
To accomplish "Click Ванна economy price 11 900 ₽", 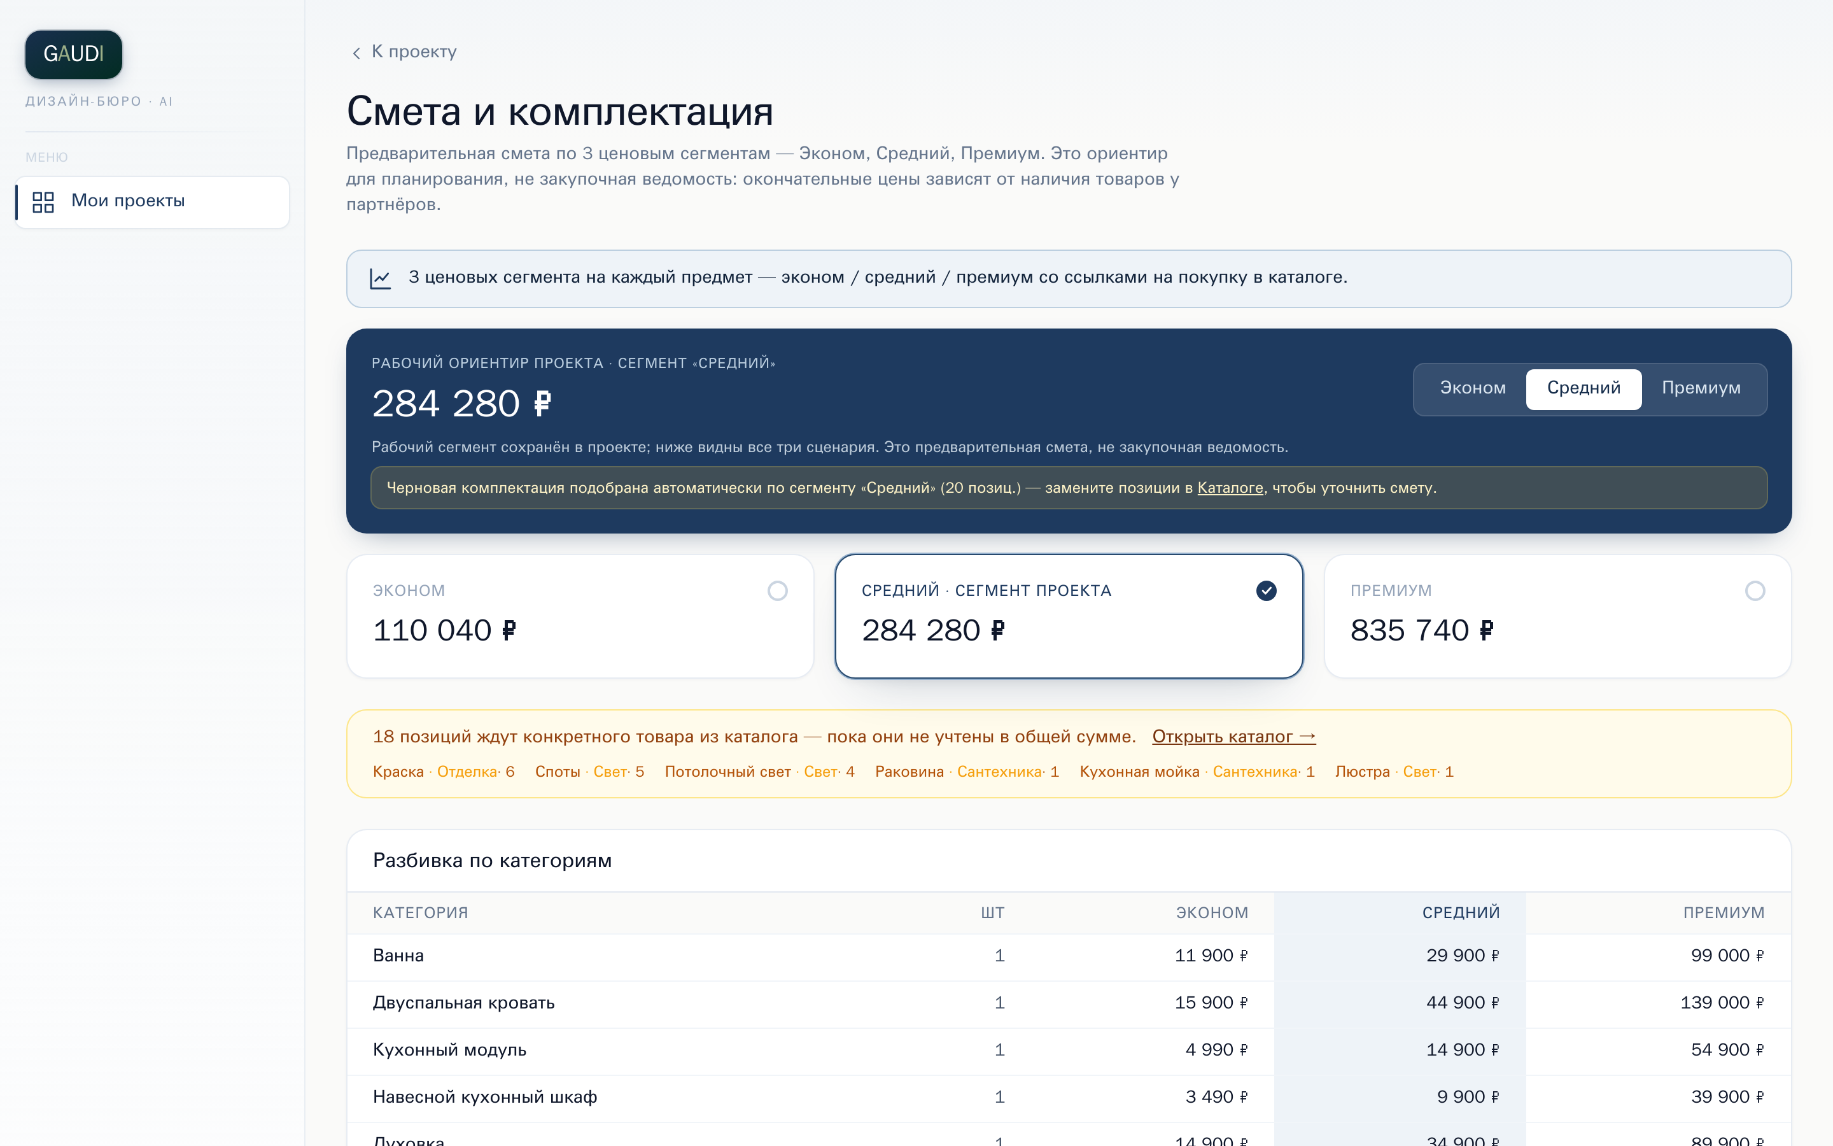I will pos(1211,956).
